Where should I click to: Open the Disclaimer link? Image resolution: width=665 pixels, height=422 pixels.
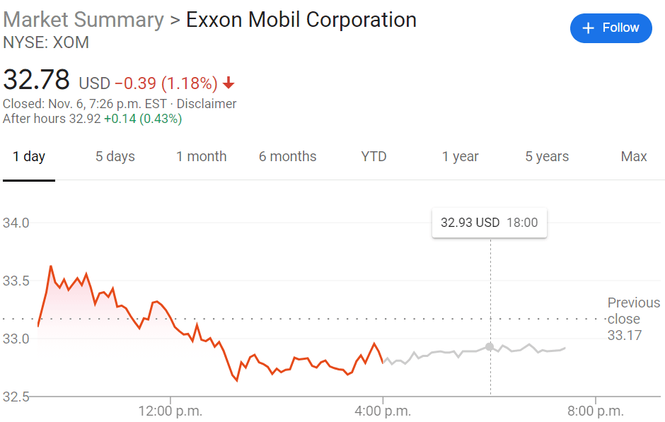point(206,104)
